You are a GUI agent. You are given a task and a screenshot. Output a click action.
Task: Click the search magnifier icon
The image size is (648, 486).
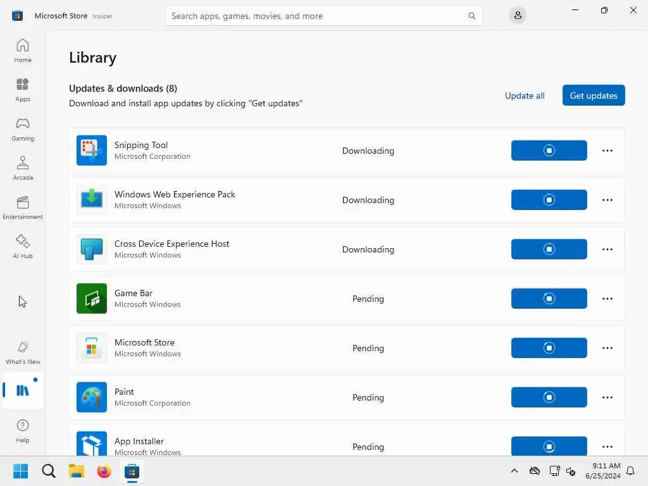pos(471,16)
